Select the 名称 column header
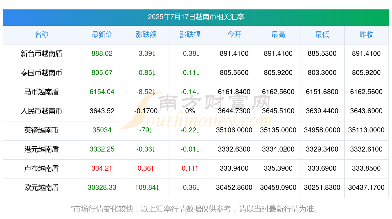This screenshot has width=392, height=219. (41, 35)
